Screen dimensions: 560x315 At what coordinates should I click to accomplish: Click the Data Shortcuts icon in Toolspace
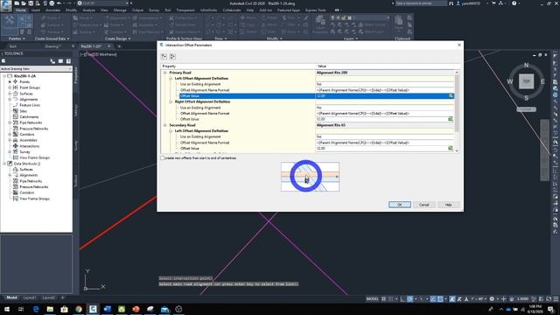(10, 164)
